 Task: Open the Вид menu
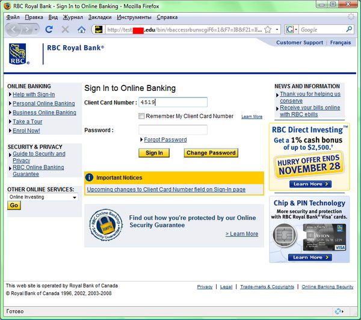click(x=53, y=17)
